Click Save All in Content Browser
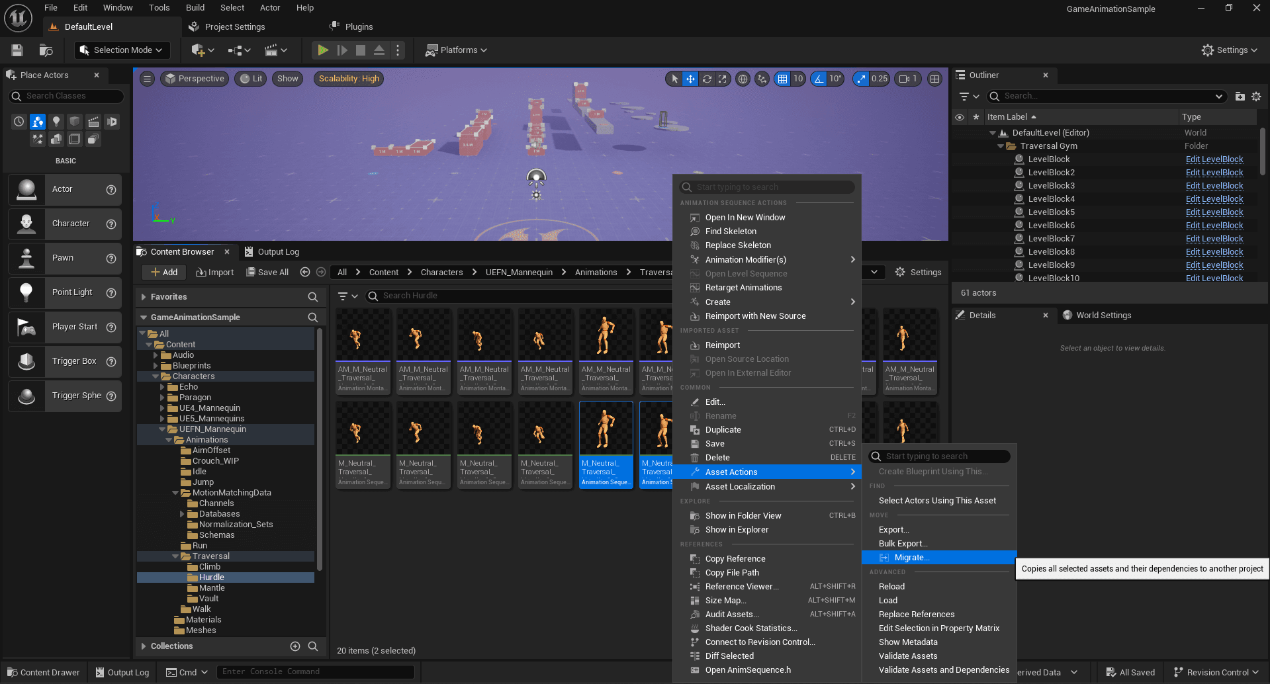Image resolution: width=1270 pixels, height=684 pixels. [267, 273]
